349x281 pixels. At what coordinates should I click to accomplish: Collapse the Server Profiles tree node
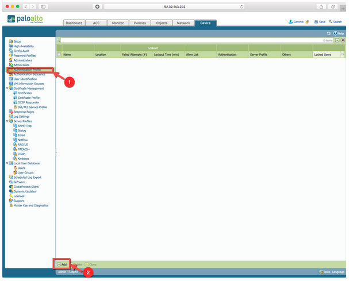pos(7,121)
